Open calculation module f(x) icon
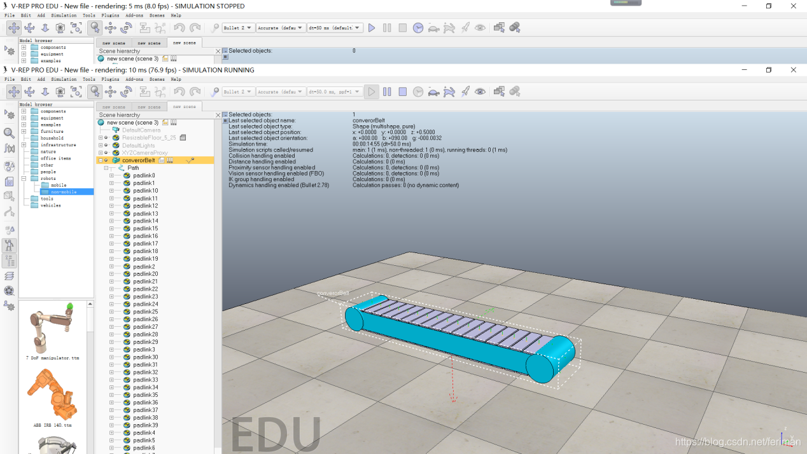 click(9, 148)
